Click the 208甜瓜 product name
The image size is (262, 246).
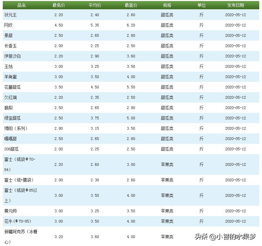click(x=11, y=149)
